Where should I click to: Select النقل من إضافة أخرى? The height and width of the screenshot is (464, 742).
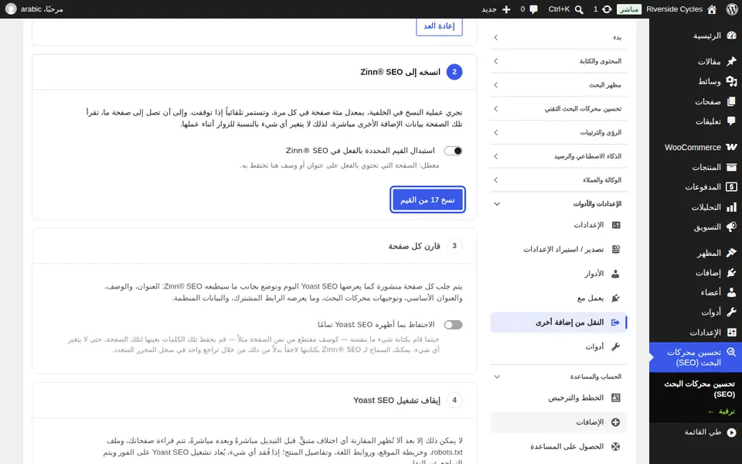[x=559, y=322]
